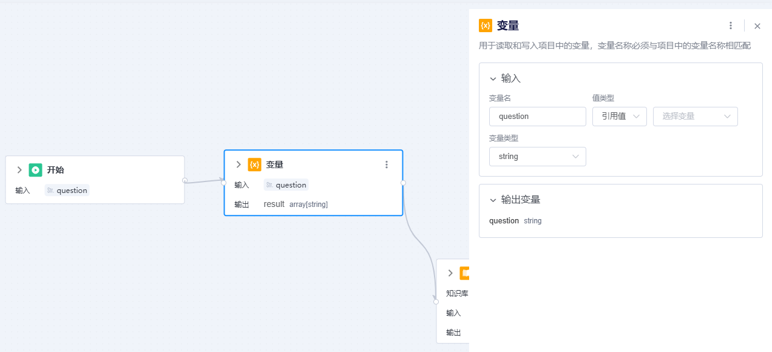Click the question input tag in variable node
Image resolution: width=772 pixels, height=352 pixels.
click(x=286, y=185)
